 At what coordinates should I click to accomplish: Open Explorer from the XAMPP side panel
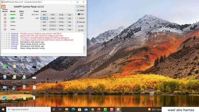pos(81,18)
